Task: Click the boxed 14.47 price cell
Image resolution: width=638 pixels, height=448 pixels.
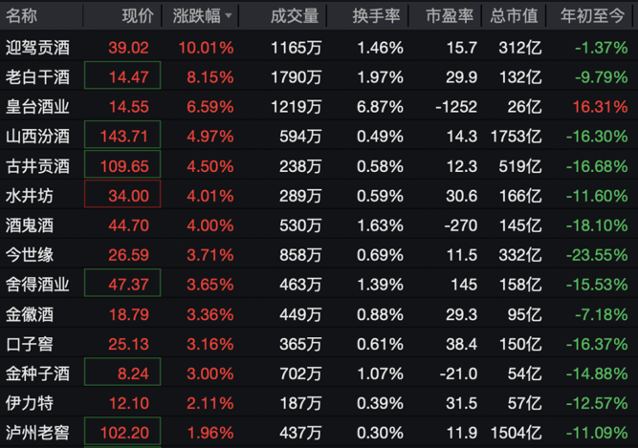Action: point(122,76)
